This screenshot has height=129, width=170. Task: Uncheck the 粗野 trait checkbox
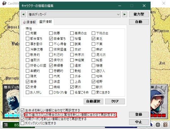93,81
